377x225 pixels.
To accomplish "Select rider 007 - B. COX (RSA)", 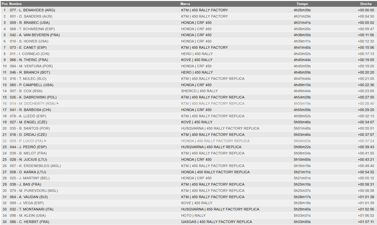I will pyautogui.click(x=26, y=91).
